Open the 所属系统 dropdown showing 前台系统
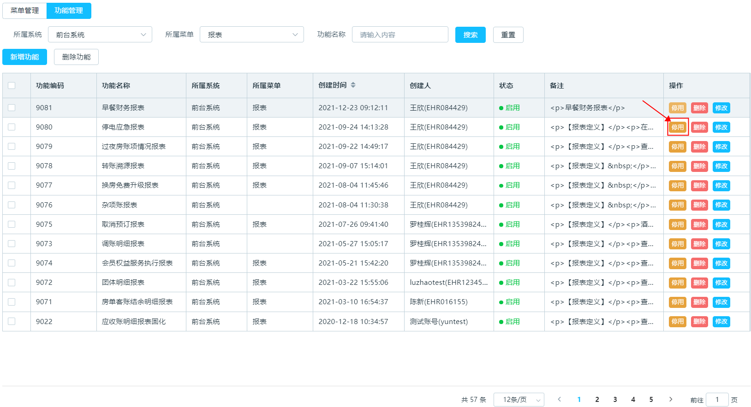751x407 pixels. tap(100, 35)
